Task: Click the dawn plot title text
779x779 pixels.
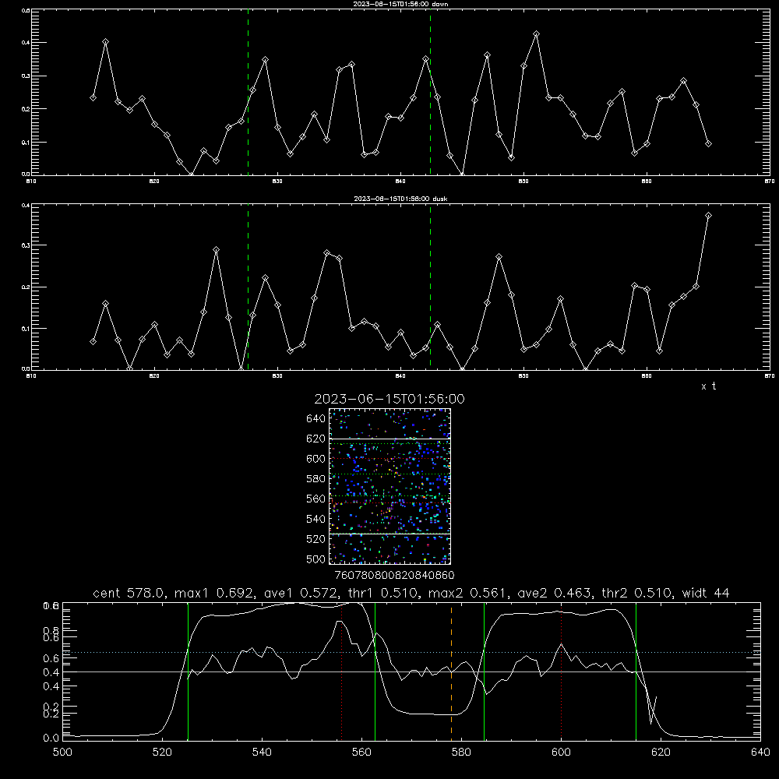Action: (400, 4)
